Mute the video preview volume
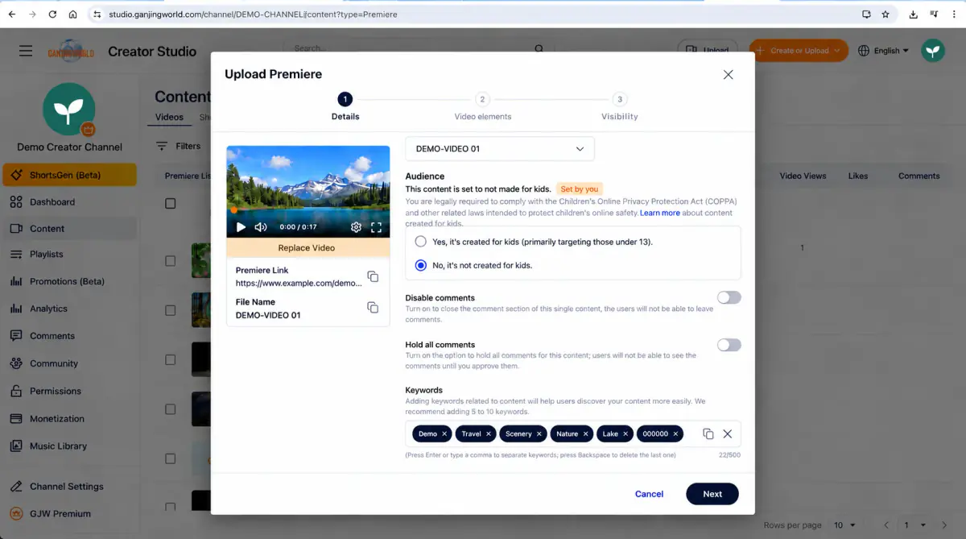Image resolution: width=966 pixels, height=539 pixels. pyautogui.click(x=261, y=227)
